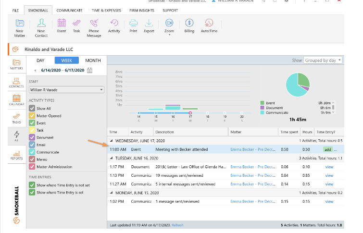The width and height of the screenshot is (363, 233).
Task: Toggle Task activity type checkbox
Action: click(32, 130)
